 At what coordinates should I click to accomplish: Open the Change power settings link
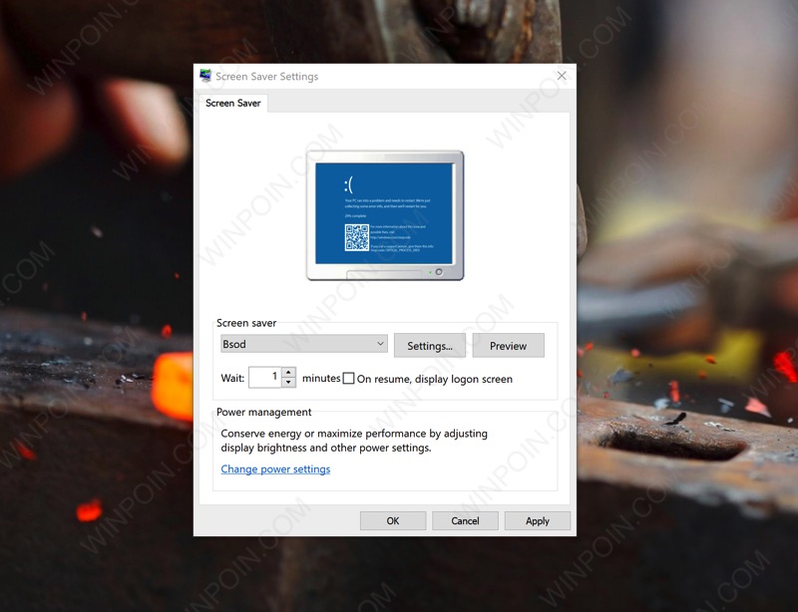pyautogui.click(x=275, y=469)
